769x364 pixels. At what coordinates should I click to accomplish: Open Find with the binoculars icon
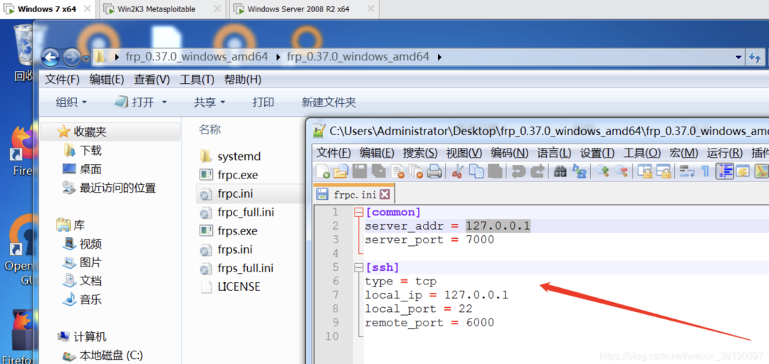pos(560,171)
